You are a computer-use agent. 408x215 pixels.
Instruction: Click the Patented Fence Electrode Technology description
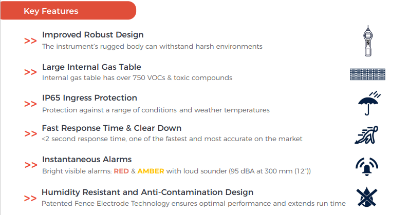tap(194, 203)
